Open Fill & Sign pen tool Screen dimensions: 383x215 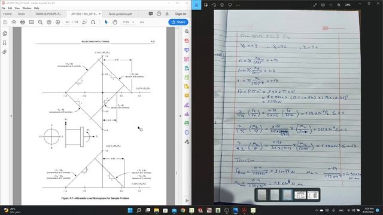point(187,105)
